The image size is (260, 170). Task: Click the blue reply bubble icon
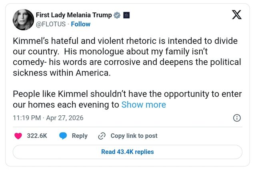pos(63,136)
